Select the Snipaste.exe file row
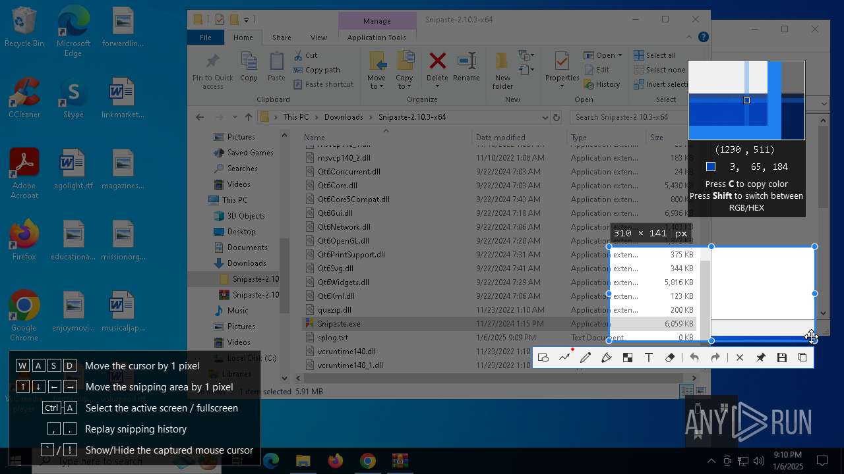The height and width of the screenshot is (474, 844). click(x=499, y=324)
